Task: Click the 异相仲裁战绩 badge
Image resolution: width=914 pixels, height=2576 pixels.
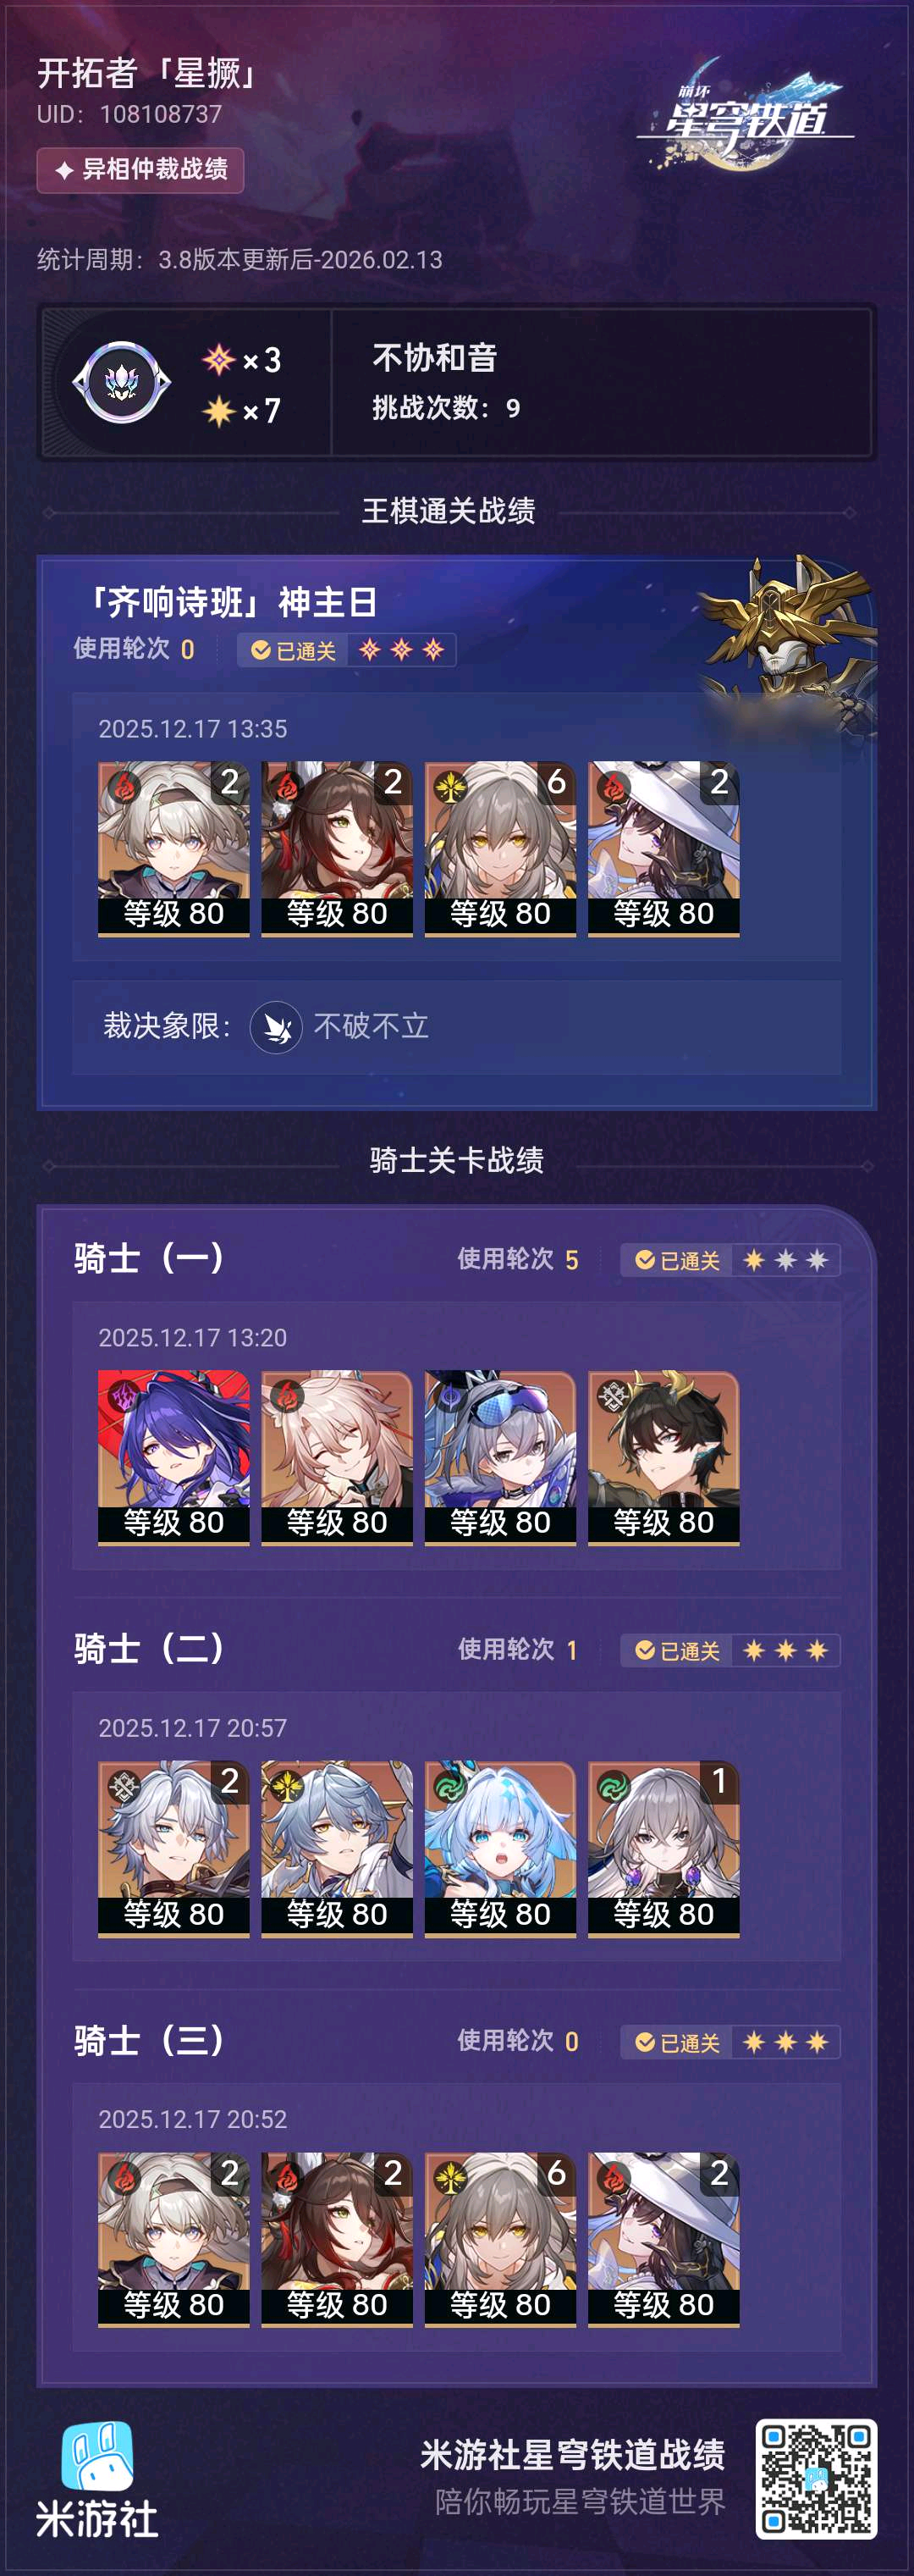Action: (x=140, y=169)
